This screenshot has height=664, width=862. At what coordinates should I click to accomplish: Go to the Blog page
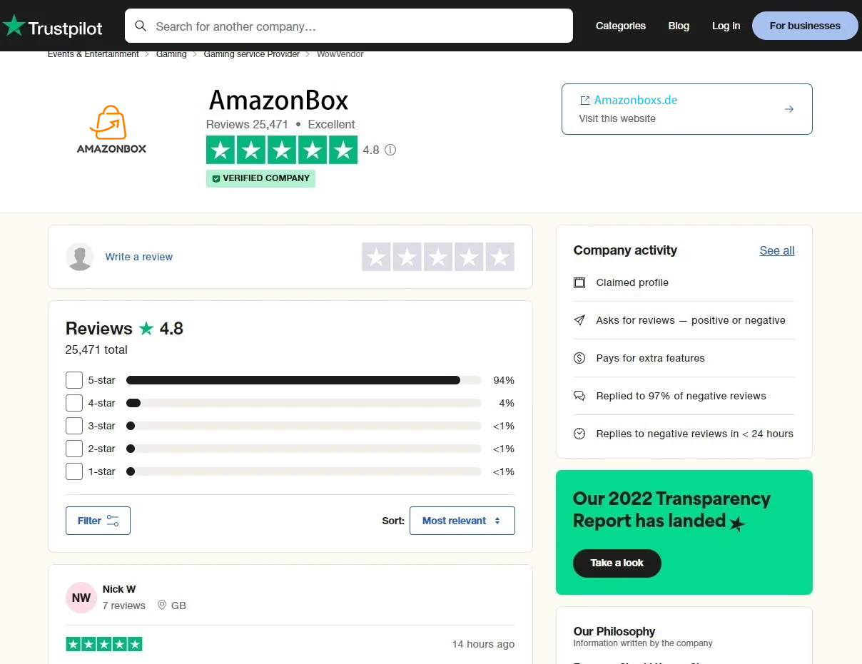pyautogui.click(x=679, y=26)
